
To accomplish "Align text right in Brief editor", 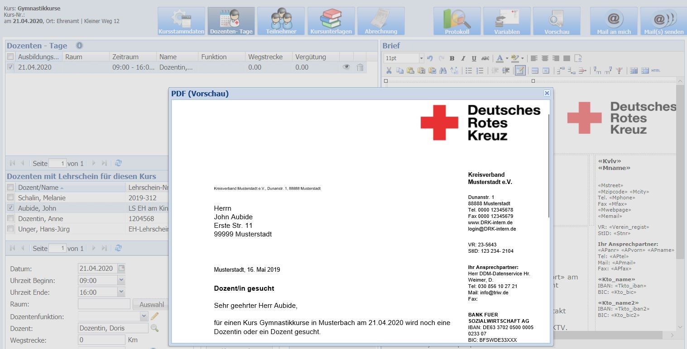I will click(x=556, y=58).
